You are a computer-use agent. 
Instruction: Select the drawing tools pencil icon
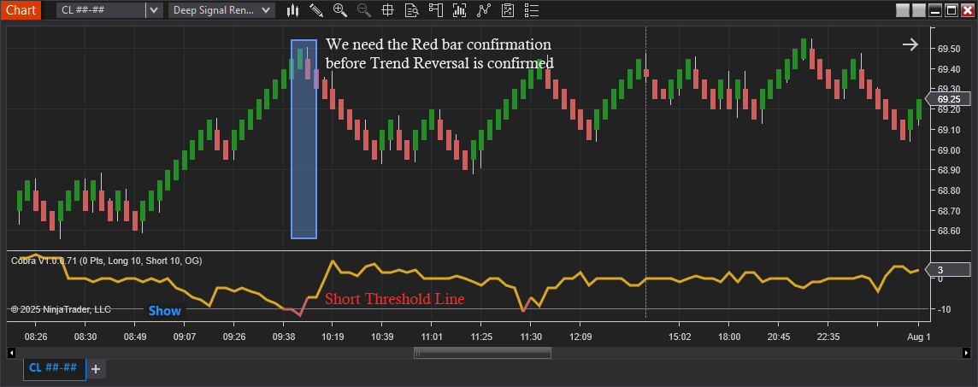(316, 10)
